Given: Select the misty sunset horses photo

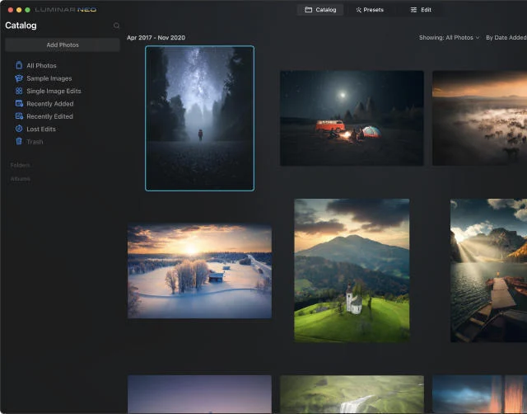Looking at the screenshot, I should coord(479,118).
